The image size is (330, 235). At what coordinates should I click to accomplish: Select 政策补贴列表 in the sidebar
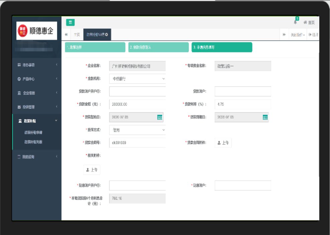click(x=33, y=142)
